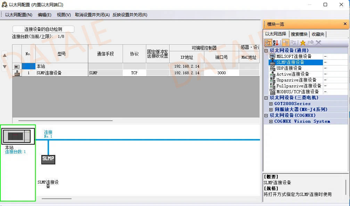Click the up arrow beside the device table

pyautogui.click(x=5, y=55)
